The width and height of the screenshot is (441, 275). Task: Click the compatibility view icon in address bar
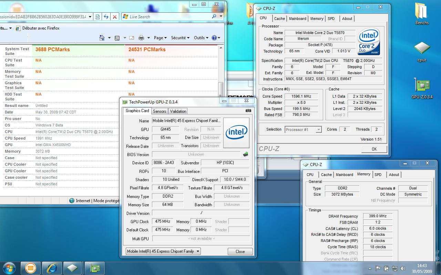[98, 16]
